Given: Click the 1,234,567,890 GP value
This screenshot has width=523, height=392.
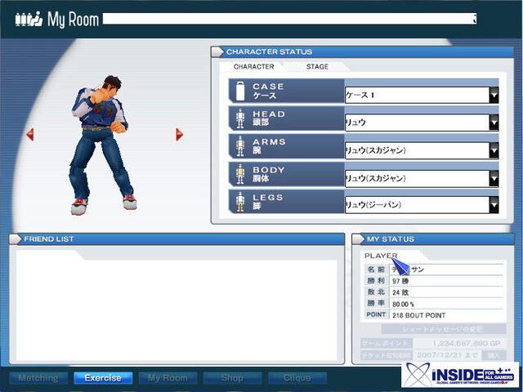Looking at the screenshot, I should [x=466, y=343].
